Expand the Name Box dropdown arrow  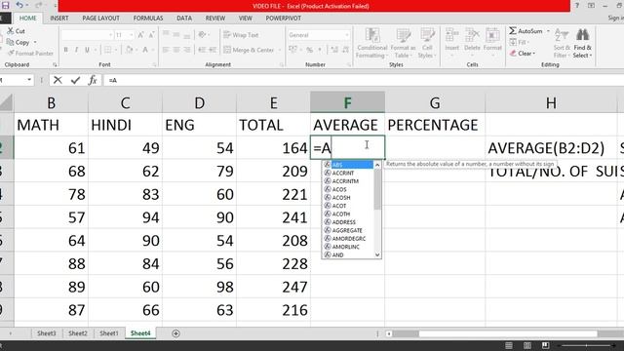click(29, 80)
